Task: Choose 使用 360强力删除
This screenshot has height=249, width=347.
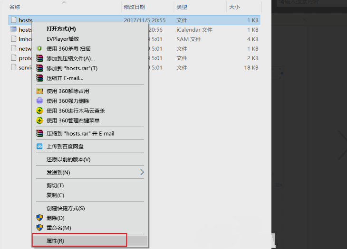Action: pyautogui.click(x=90, y=101)
